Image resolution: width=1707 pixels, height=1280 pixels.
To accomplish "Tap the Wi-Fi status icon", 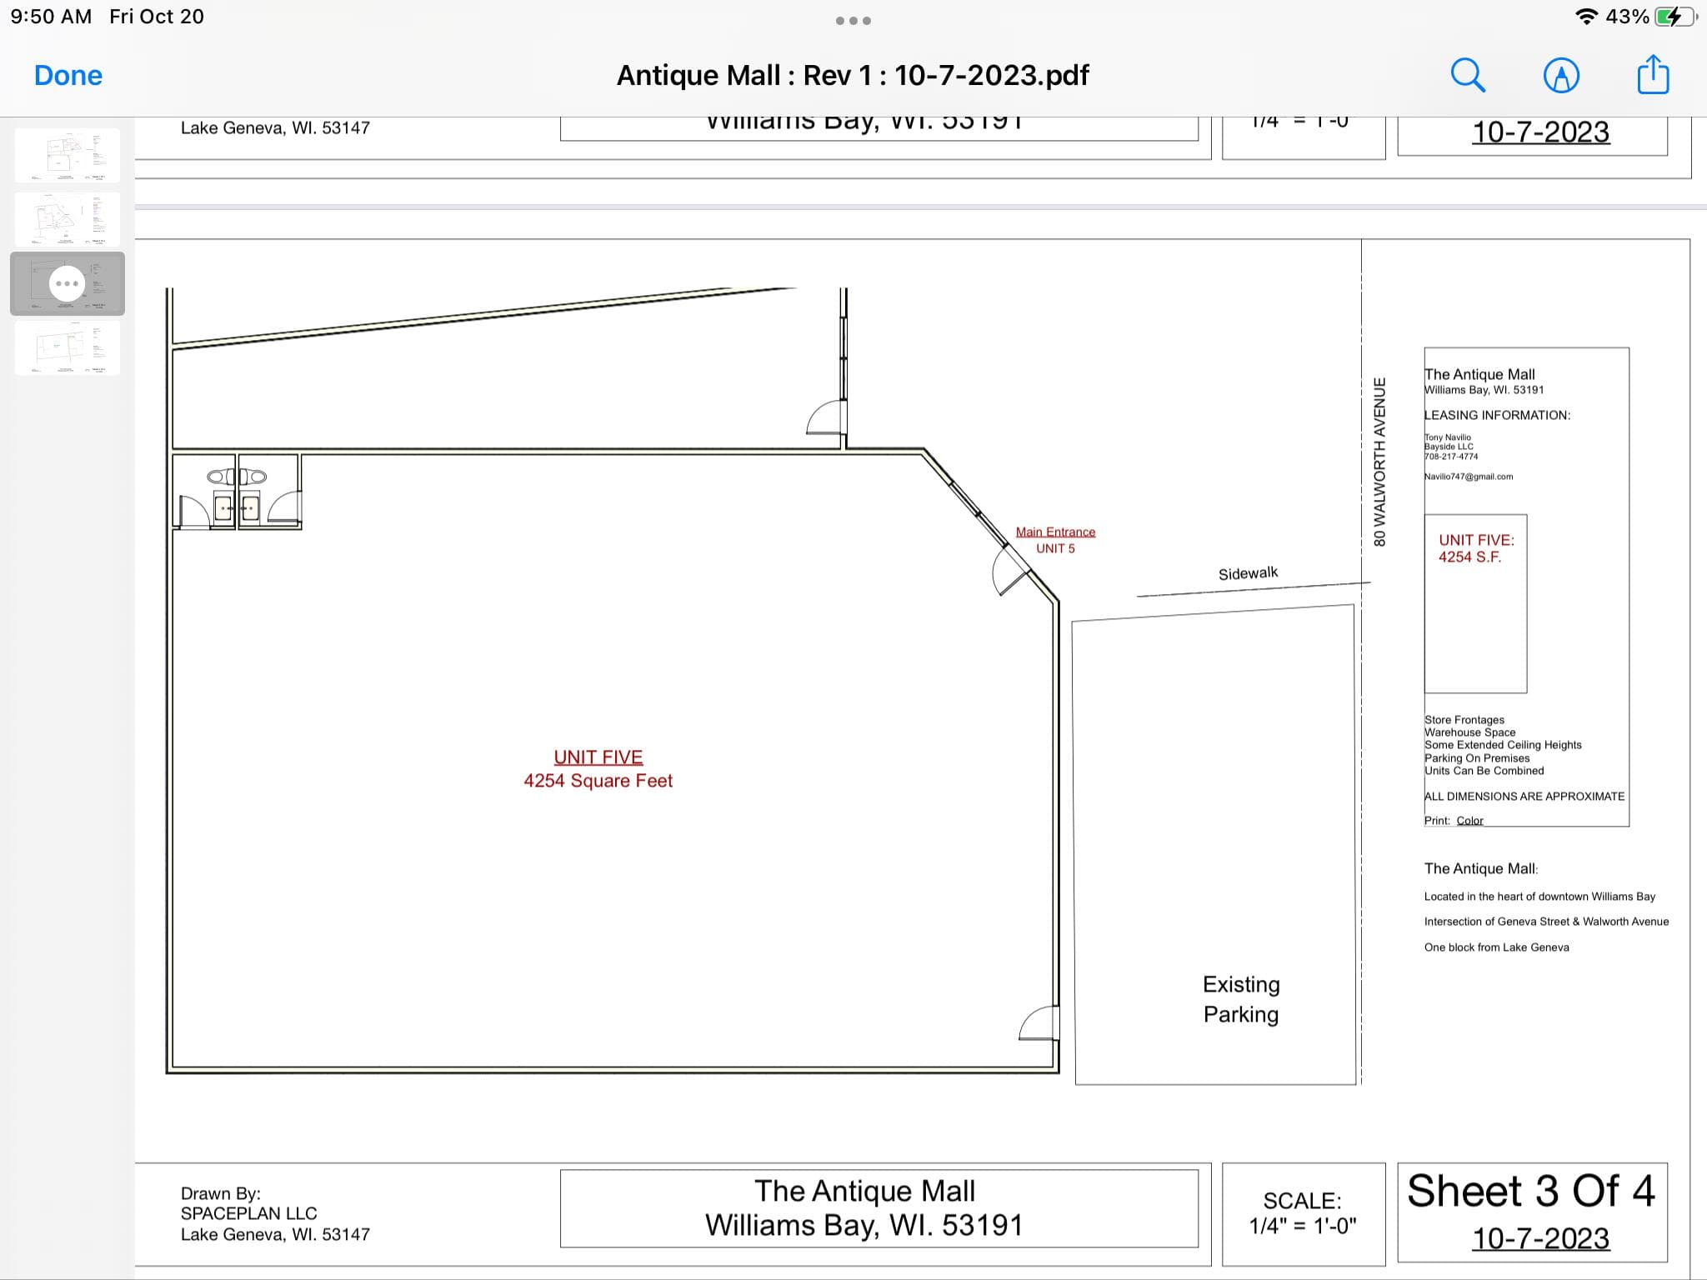I will tap(1586, 17).
